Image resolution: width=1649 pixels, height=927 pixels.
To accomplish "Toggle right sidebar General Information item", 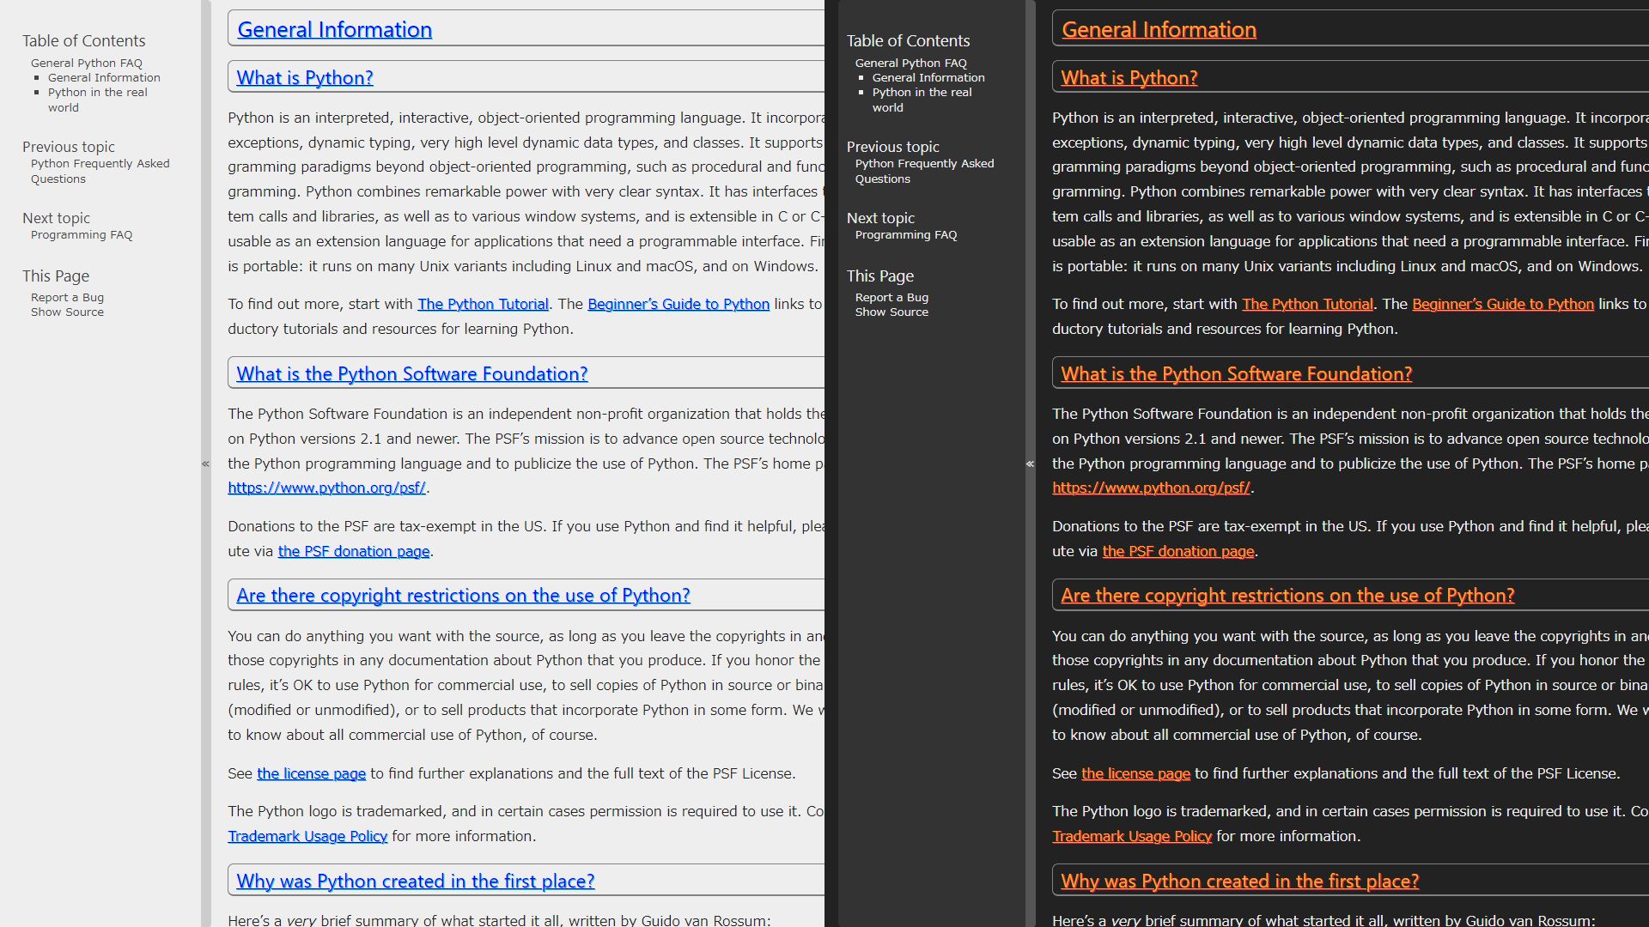I will tap(928, 77).
